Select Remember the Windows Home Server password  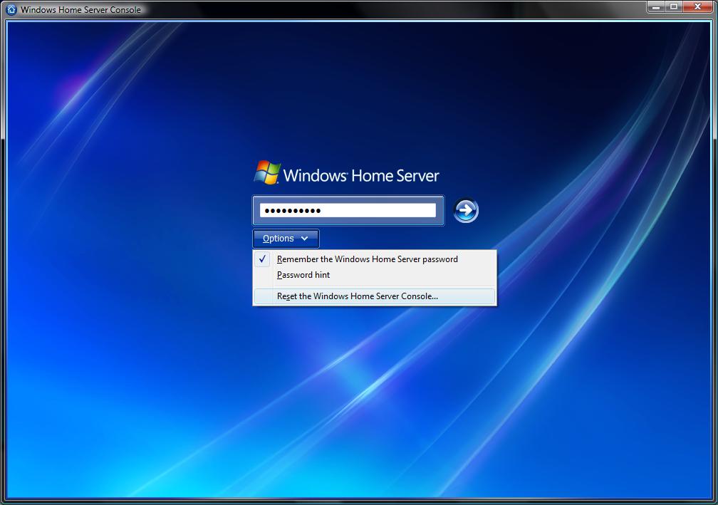(x=367, y=259)
